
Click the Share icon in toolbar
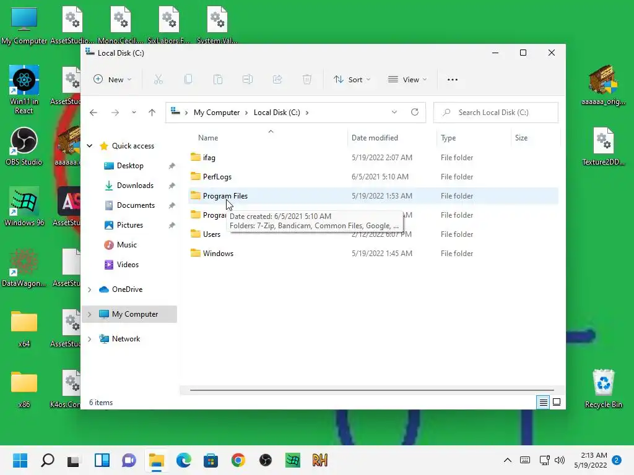277,80
